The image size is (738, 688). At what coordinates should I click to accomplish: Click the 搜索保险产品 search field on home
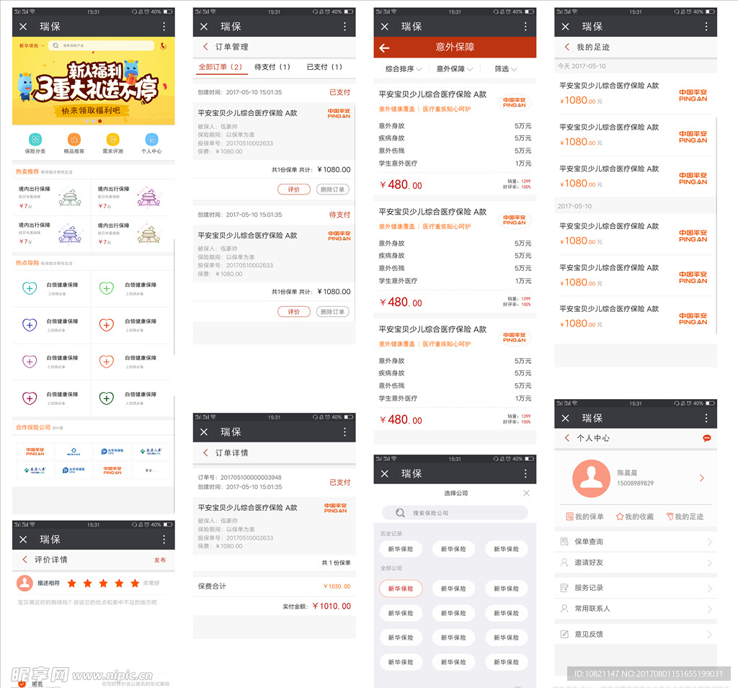[102, 45]
